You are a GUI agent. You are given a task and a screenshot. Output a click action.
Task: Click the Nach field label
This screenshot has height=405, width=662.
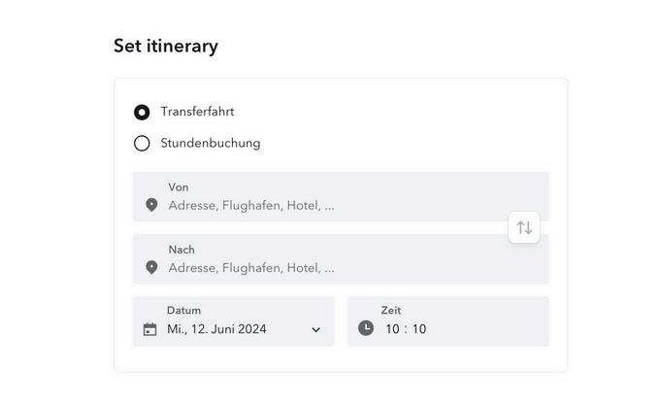point(182,250)
